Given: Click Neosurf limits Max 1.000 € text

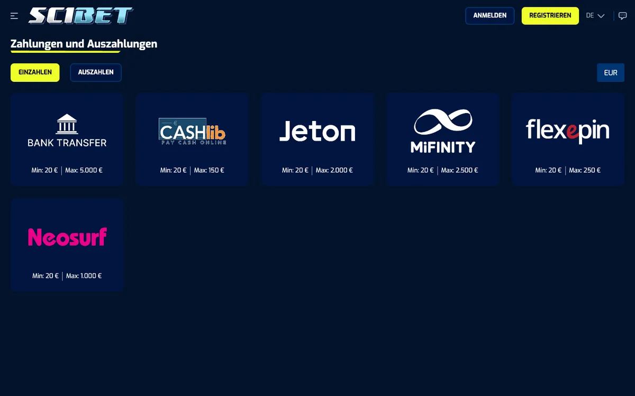Looking at the screenshot, I should tap(84, 276).
